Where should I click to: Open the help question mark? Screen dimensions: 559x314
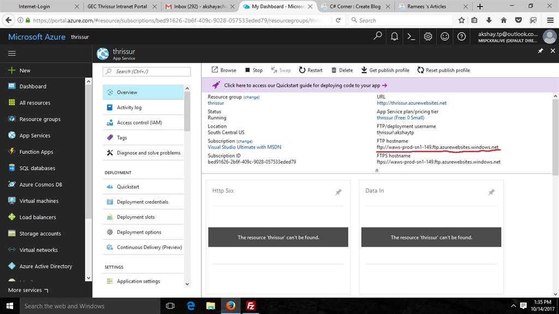coord(461,37)
